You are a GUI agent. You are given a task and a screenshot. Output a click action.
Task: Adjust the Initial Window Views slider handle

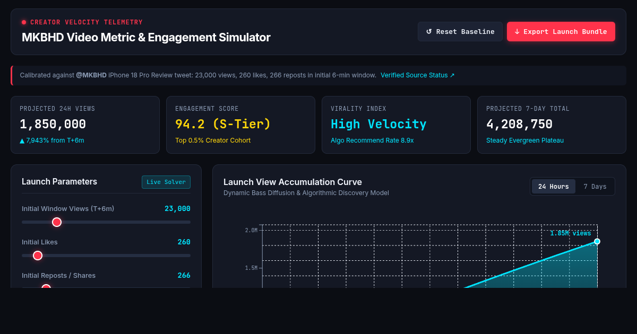(57, 222)
